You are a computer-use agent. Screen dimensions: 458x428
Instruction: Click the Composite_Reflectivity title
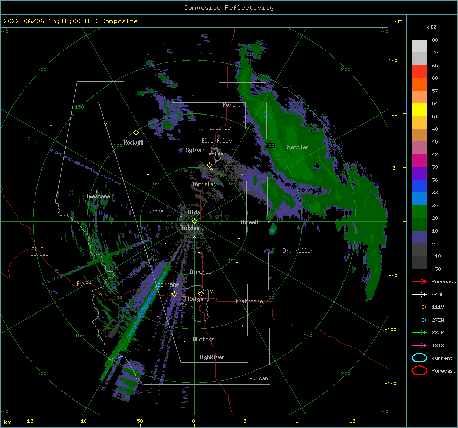coord(229,8)
